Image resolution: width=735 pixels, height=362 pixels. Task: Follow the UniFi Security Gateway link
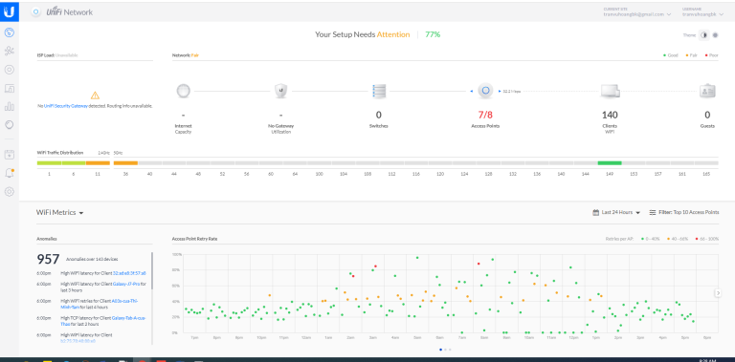click(66, 106)
